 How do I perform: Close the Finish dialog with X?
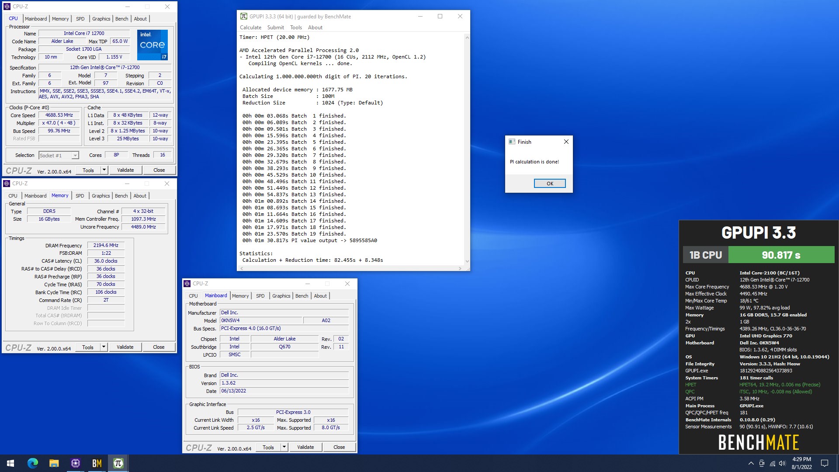[x=566, y=142]
